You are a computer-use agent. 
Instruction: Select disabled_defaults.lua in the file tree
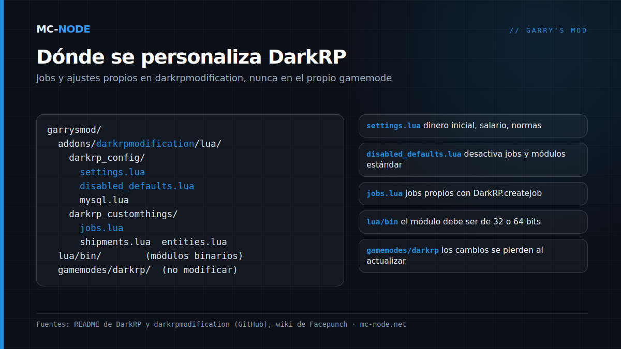(137, 186)
